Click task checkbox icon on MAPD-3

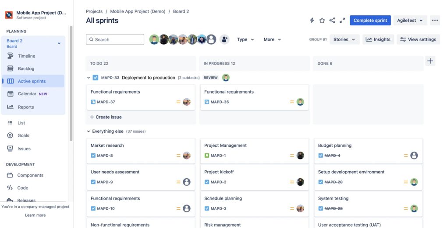[x=207, y=208]
